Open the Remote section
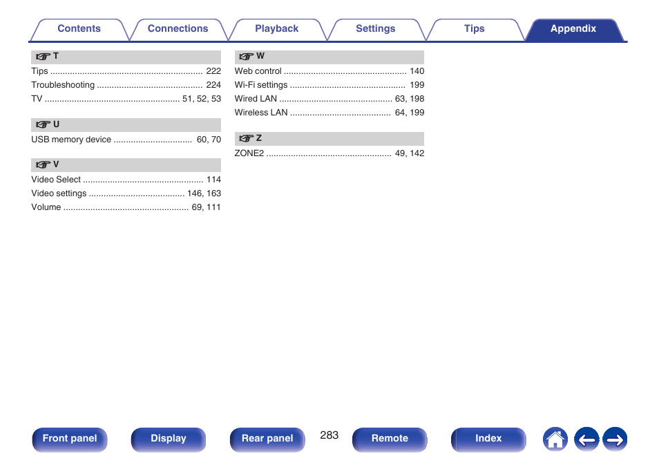The image size is (659, 465). 390,439
